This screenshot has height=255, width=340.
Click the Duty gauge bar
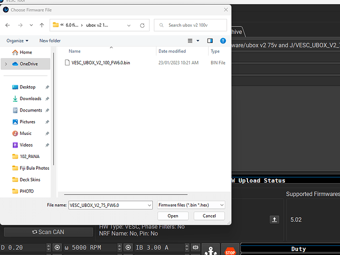click(290, 249)
